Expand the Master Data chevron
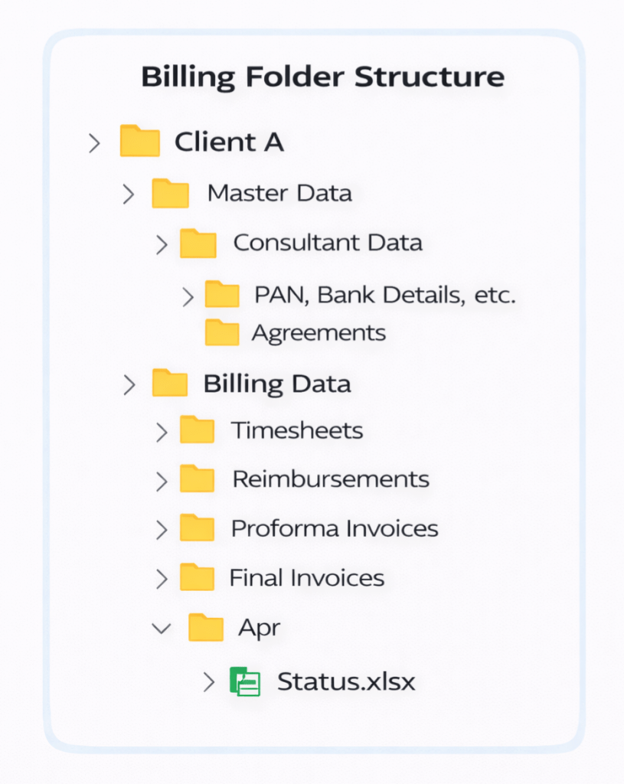Image resolution: width=624 pixels, height=784 pixels. (129, 194)
